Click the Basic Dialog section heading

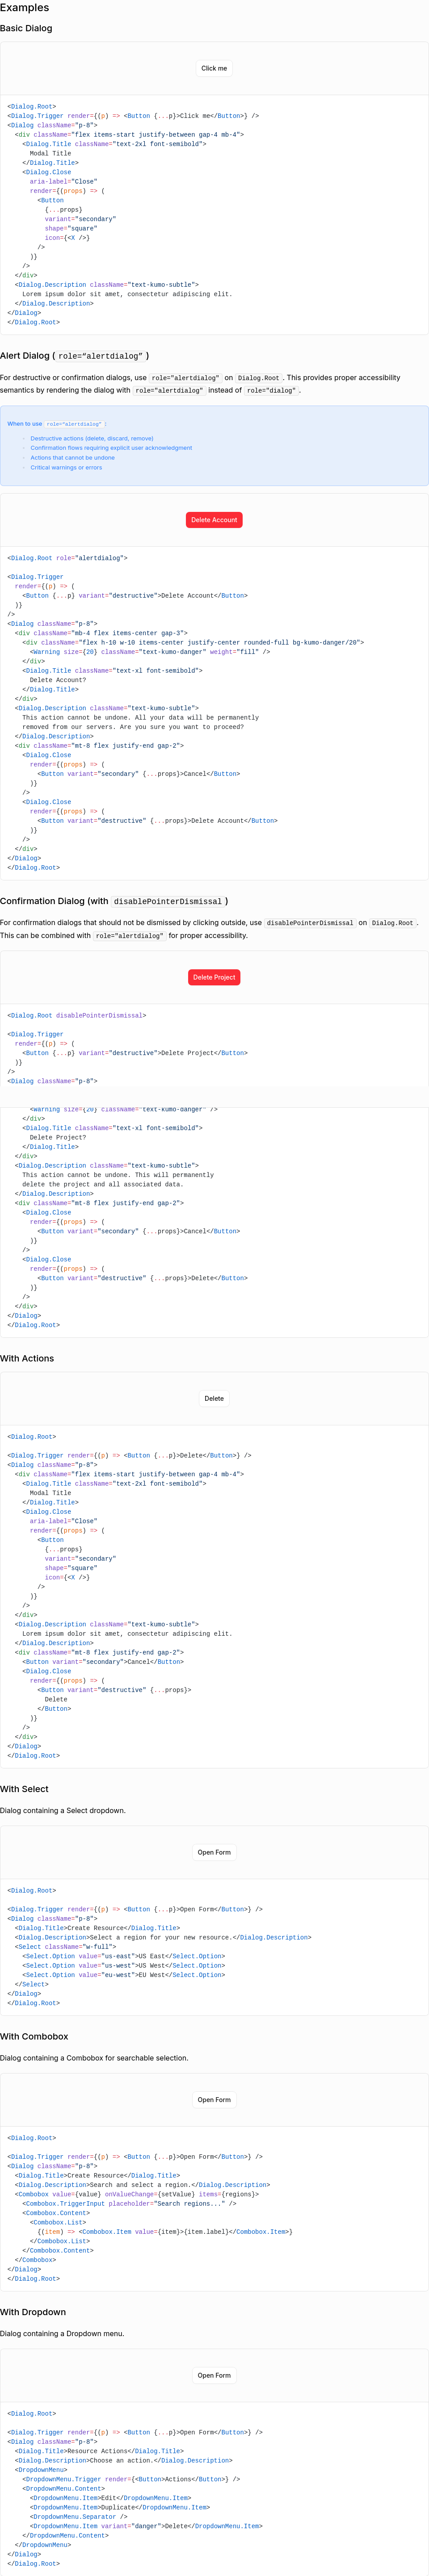point(26,28)
